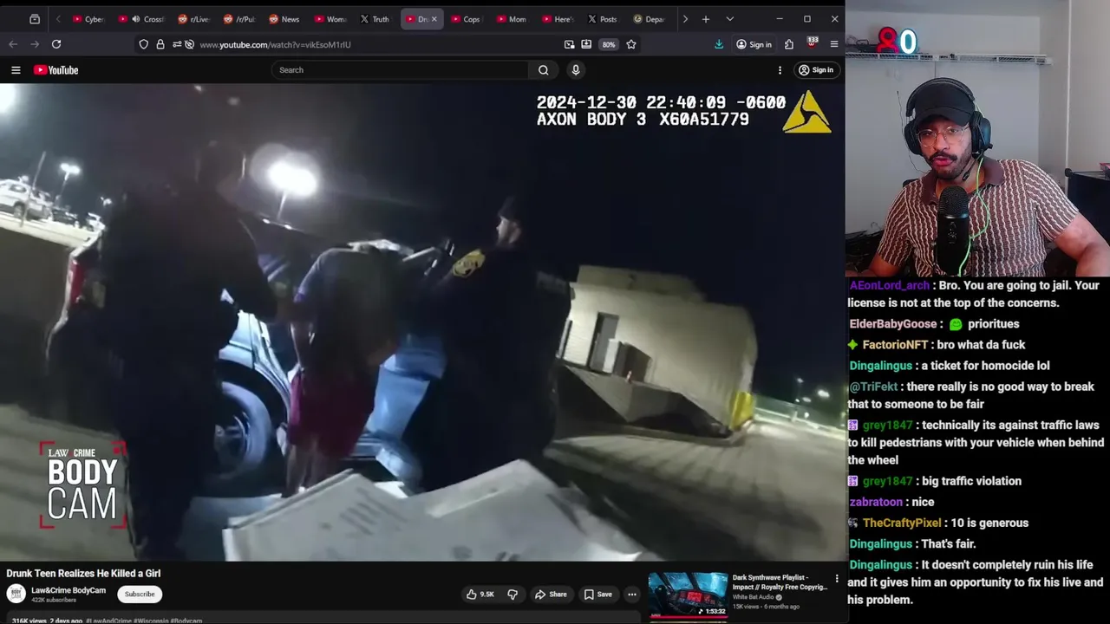Show site security padlock info
The height and width of the screenshot is (624, 1110).
pos(160,44)
